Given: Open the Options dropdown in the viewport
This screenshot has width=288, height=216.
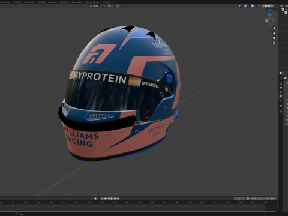Looking at the screenshot, I should (x=272, y=10).
